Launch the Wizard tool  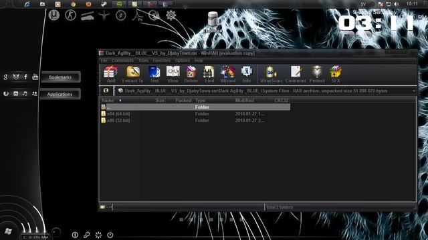tap(228, 74)
